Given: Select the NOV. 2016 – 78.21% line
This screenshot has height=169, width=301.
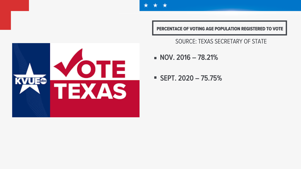Looking at the screenshot, I should [189, 57].
